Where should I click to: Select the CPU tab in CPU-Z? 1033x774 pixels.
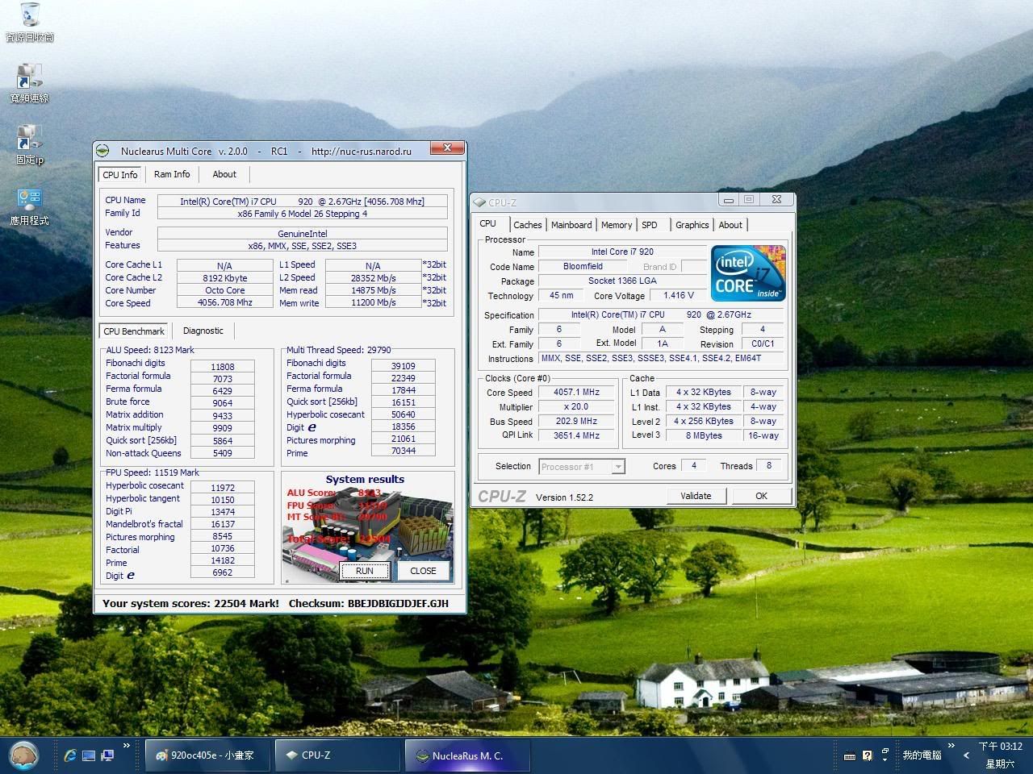pyautogui.click(x=488, y=223)
